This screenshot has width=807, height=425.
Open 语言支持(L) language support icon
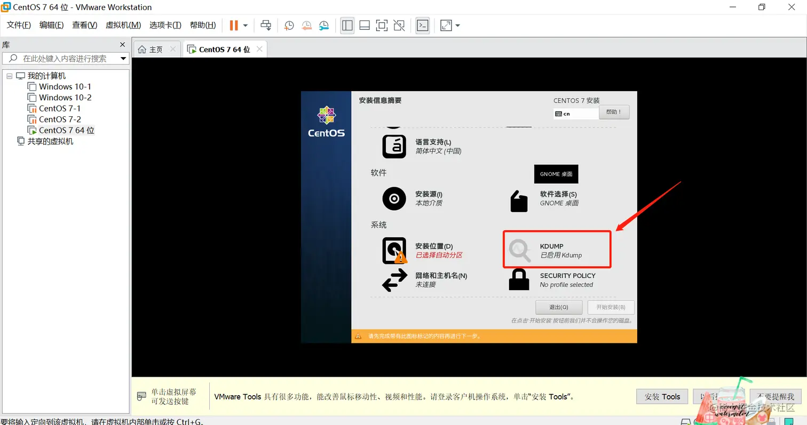coord(394,146)
